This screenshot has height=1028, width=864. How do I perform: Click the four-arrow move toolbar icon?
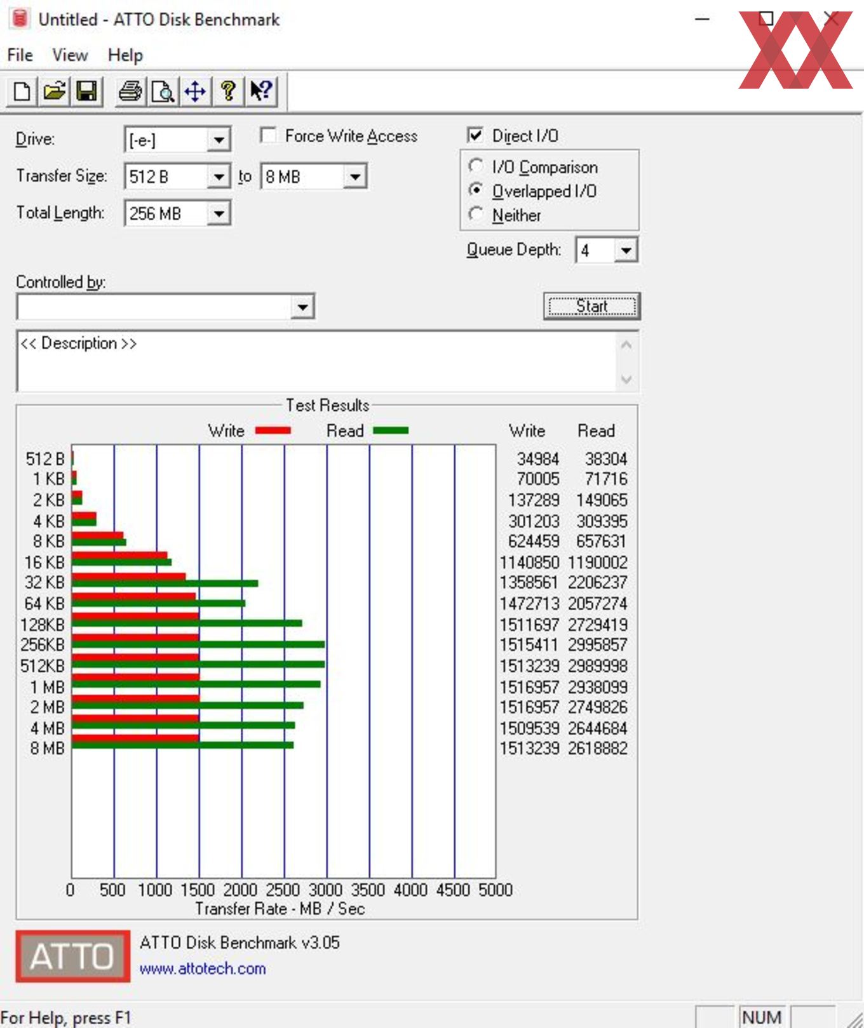pyautogui.click(x=196, y=92)
